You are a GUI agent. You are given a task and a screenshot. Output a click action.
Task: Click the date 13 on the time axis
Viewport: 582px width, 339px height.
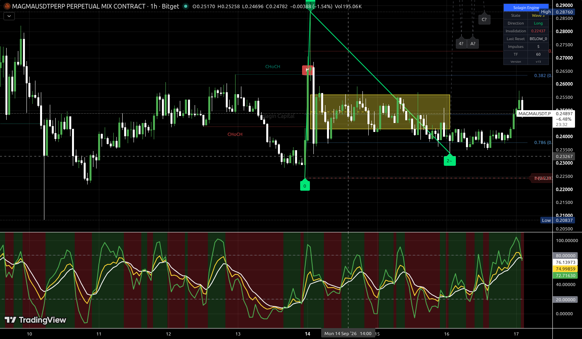click(x=238, y=334)
